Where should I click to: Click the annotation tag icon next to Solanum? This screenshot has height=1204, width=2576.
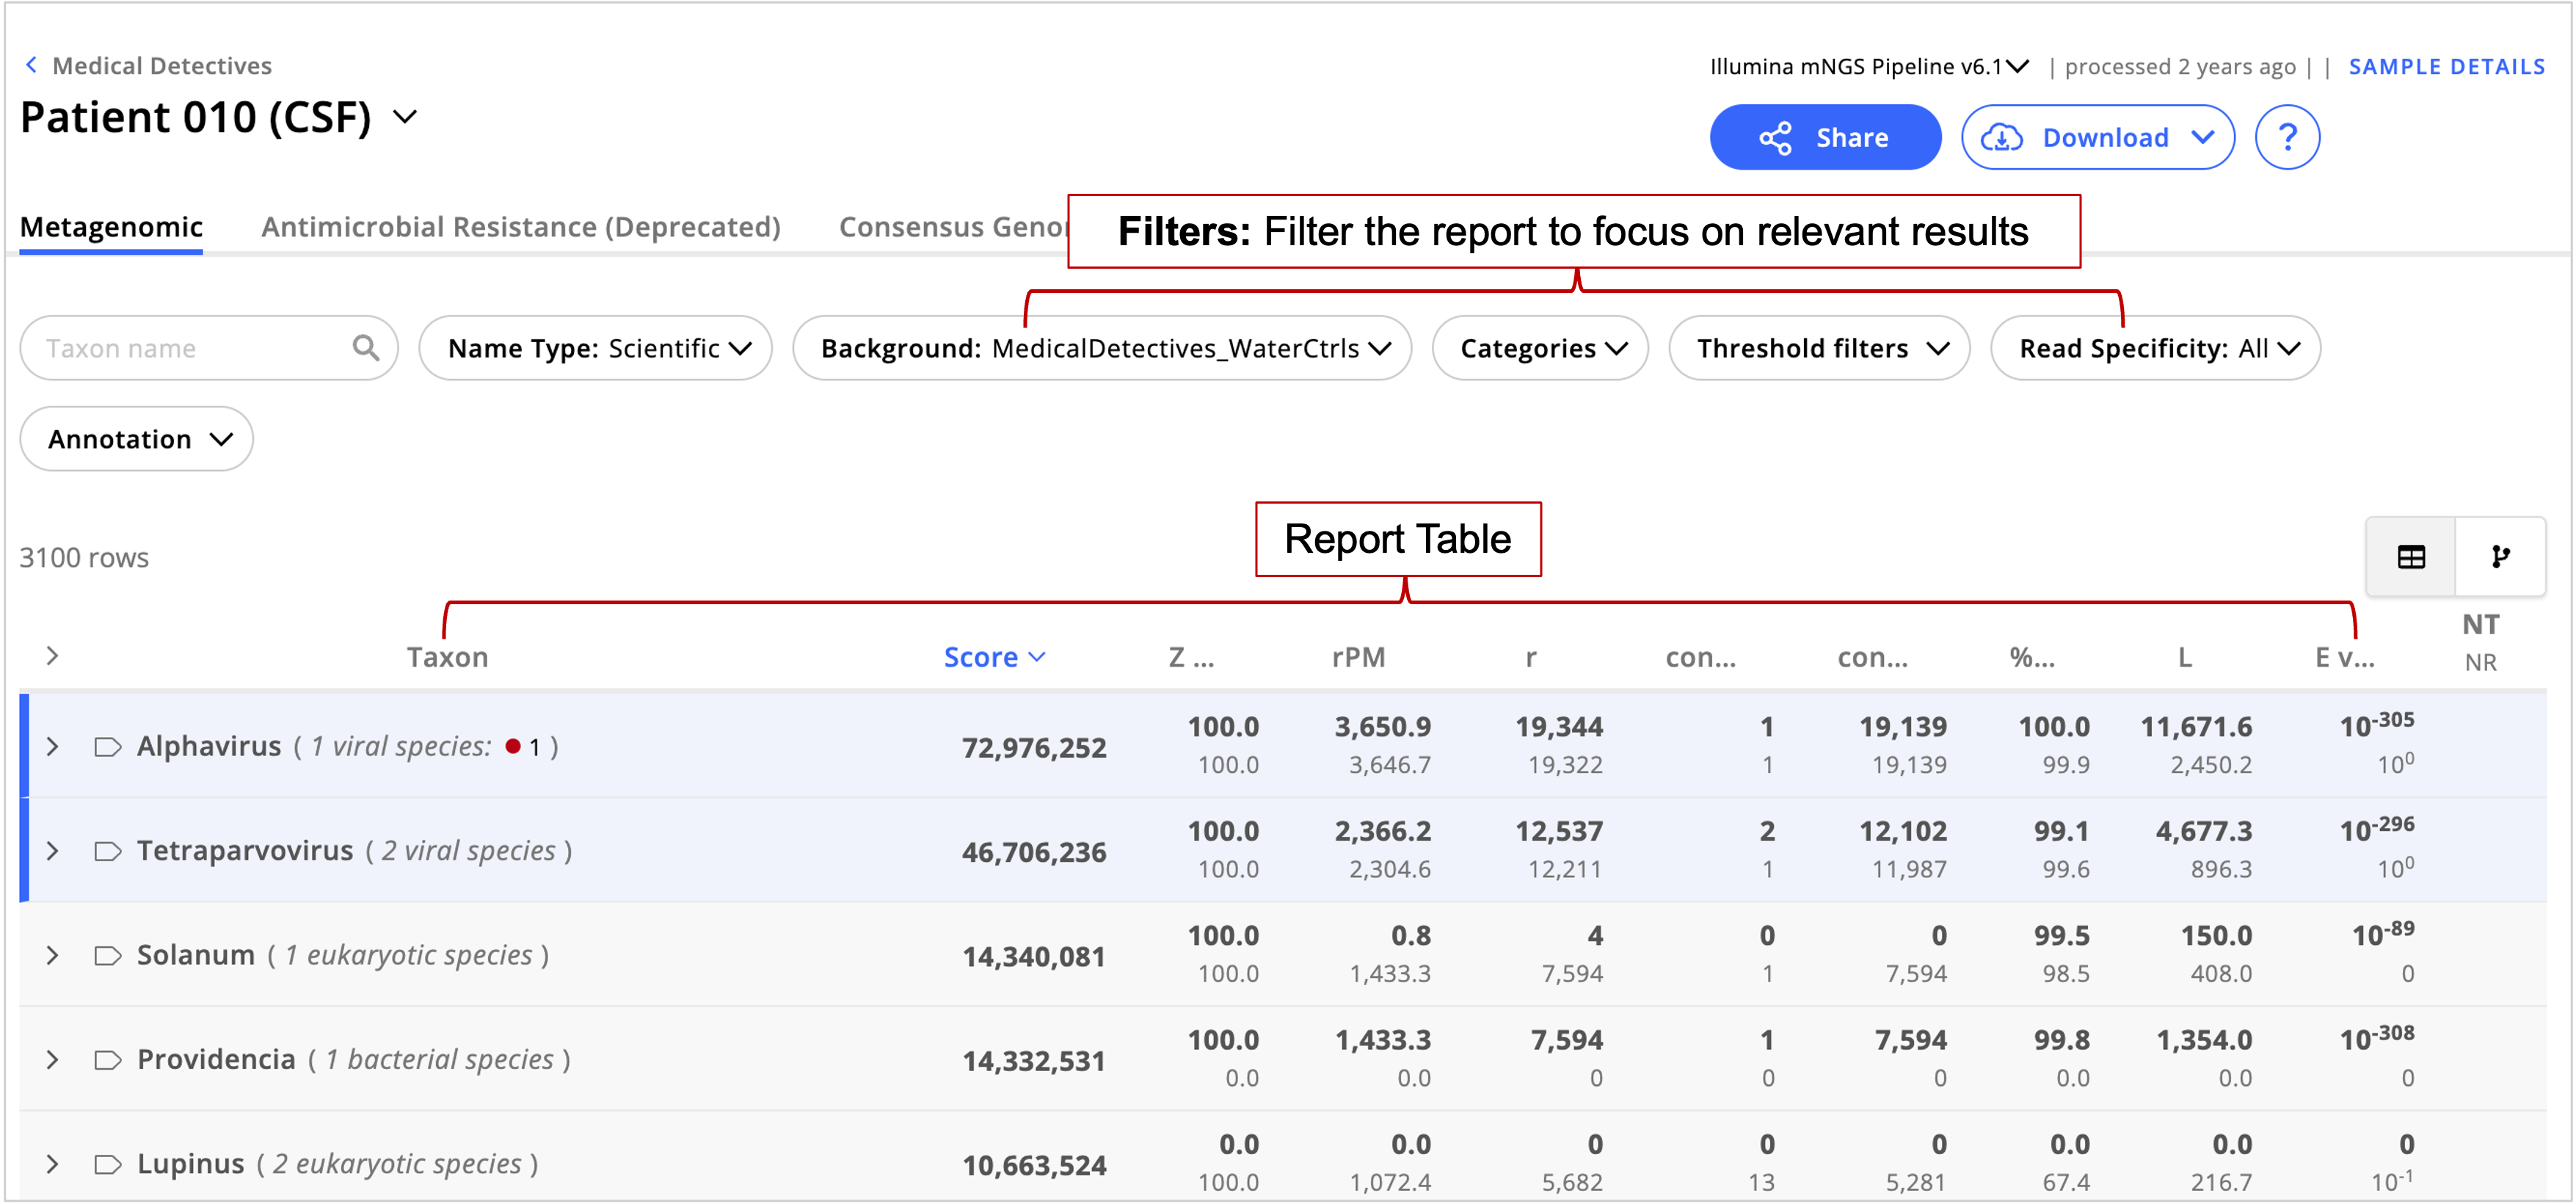pyautogui.click(x=107, y=956)
